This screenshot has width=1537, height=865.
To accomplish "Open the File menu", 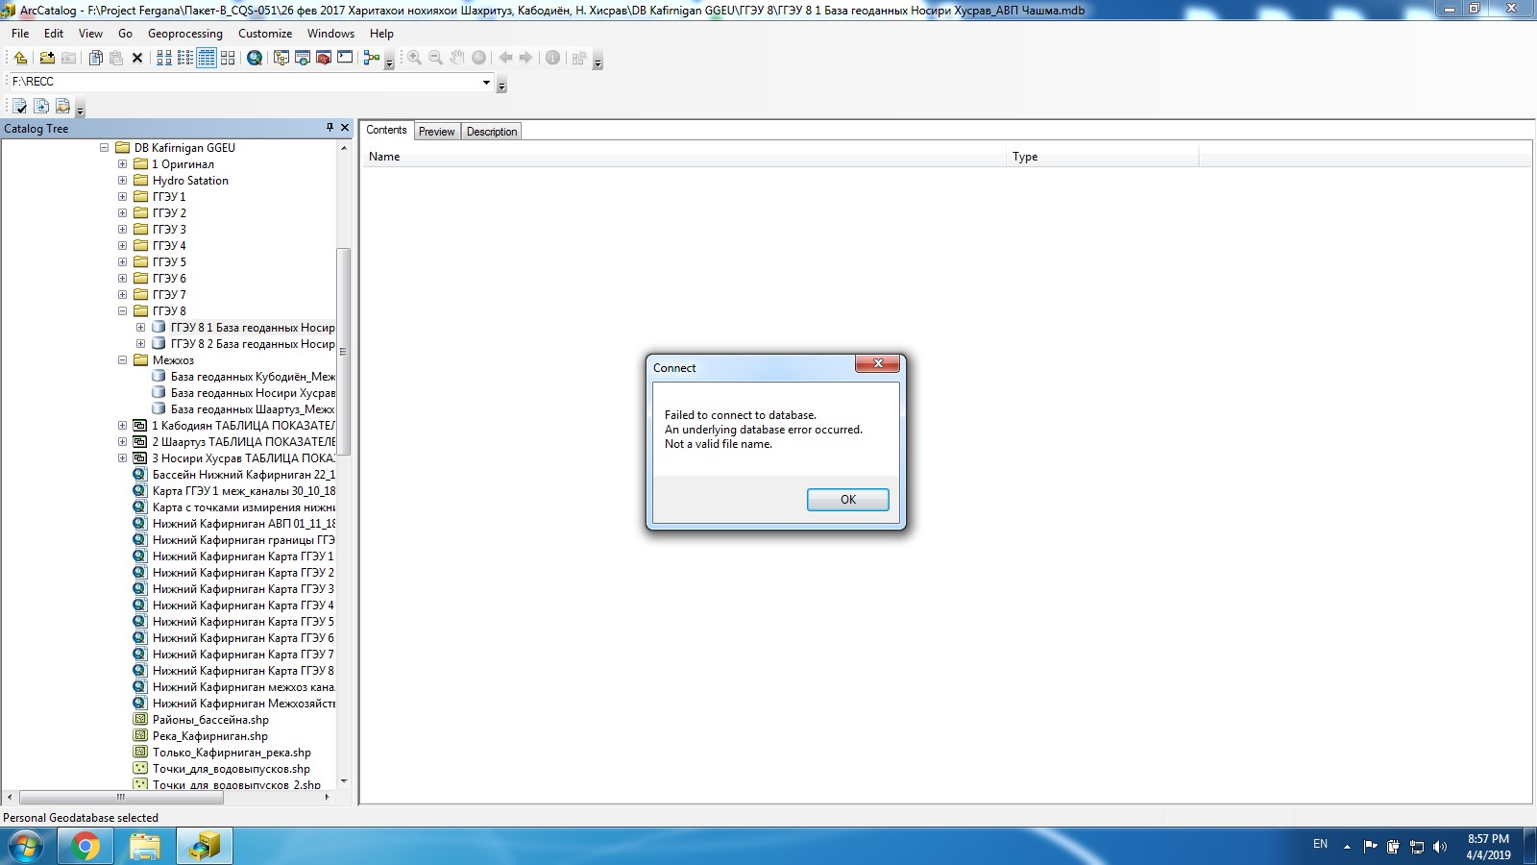I will pos(20,34).
